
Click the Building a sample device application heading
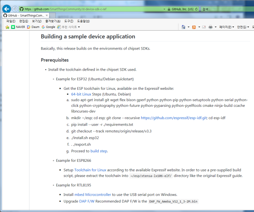click(88, 37)
